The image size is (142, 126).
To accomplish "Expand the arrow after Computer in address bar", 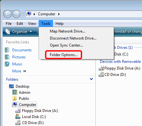I will pyautogui.click(x=59, y=14).
